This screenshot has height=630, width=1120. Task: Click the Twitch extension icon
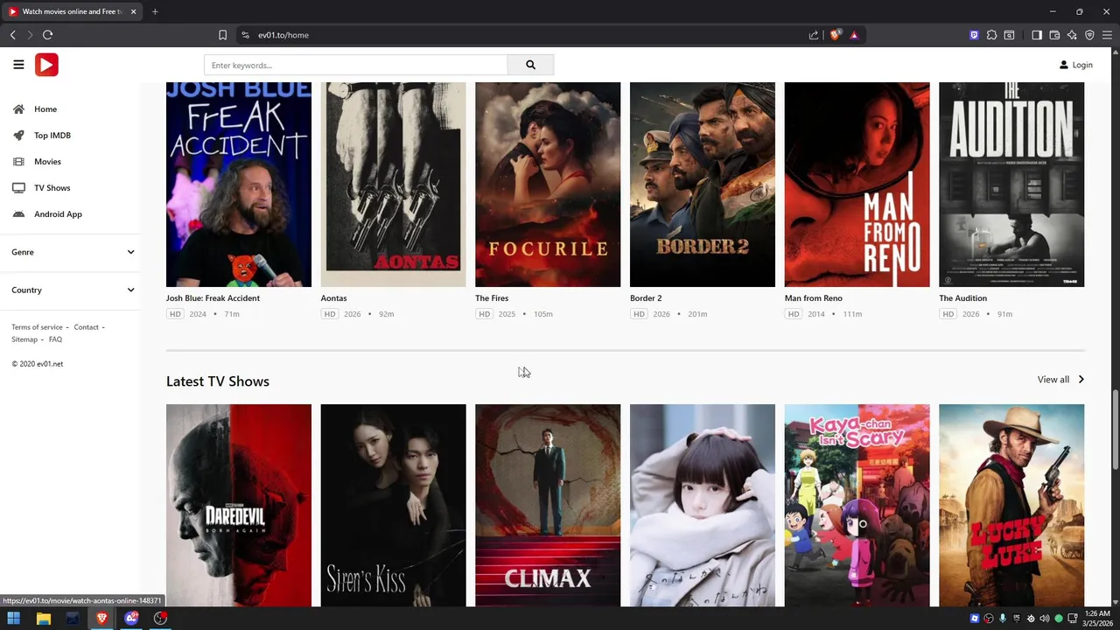point(974,35)
